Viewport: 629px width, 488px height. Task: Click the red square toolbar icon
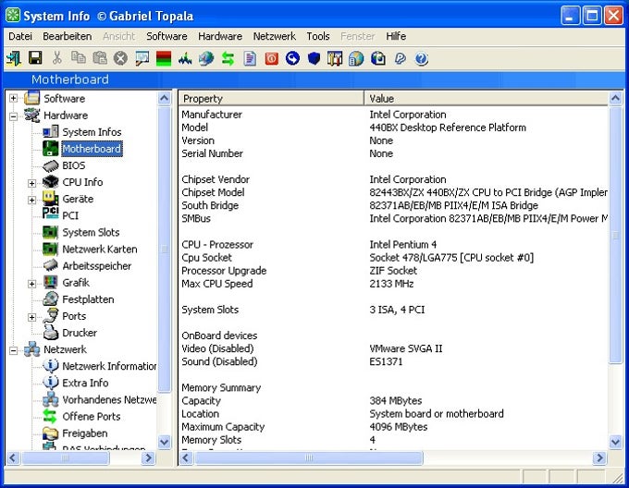coord(272,58)
